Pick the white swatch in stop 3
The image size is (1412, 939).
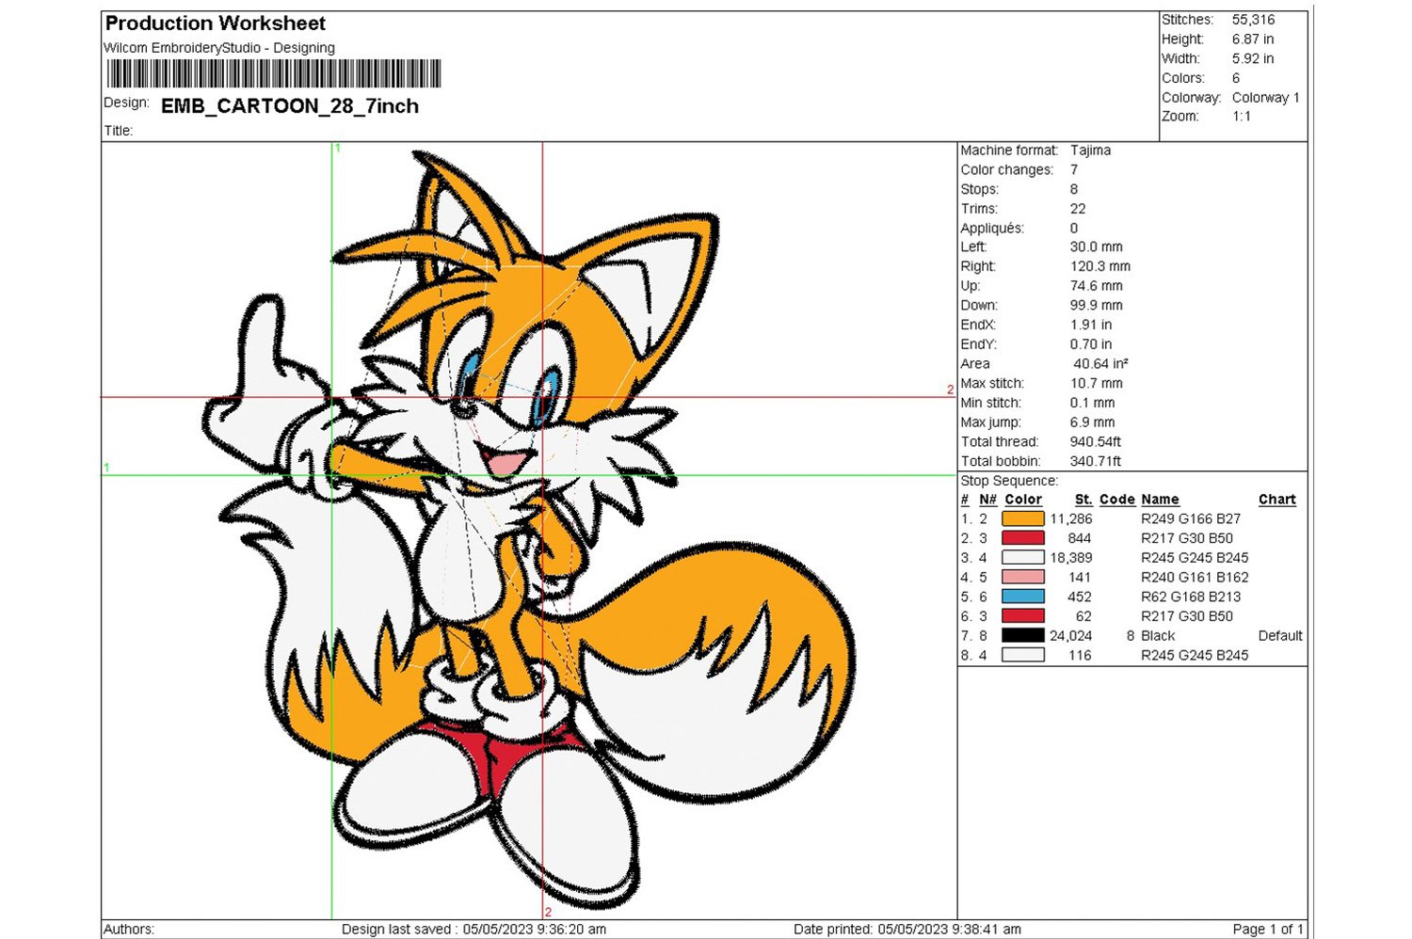pyautogui.click(x=1022, y=558)
